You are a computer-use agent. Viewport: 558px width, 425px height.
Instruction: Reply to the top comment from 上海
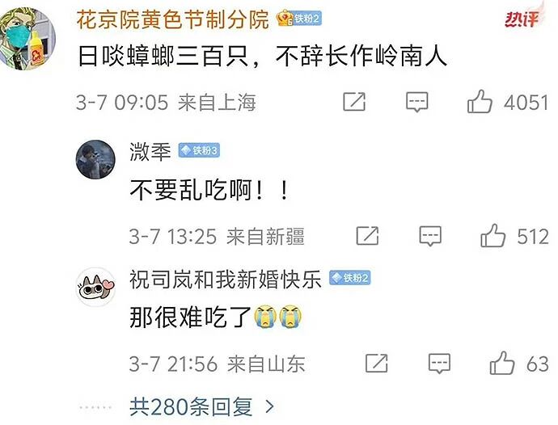416,103
